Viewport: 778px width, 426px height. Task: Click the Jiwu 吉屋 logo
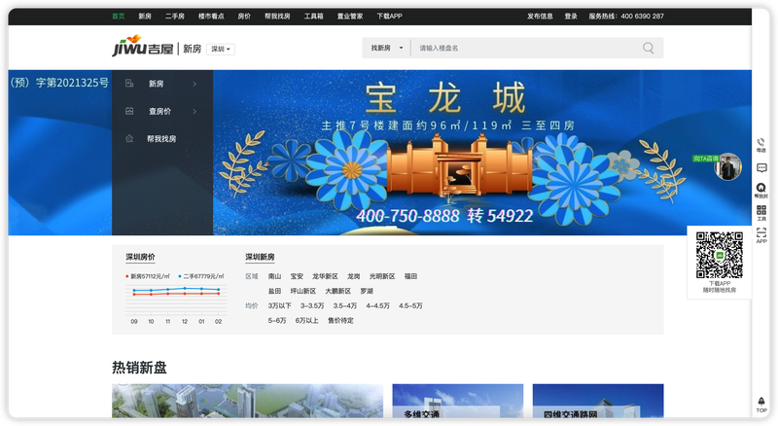pyautogui.click(x=143, y=46)
